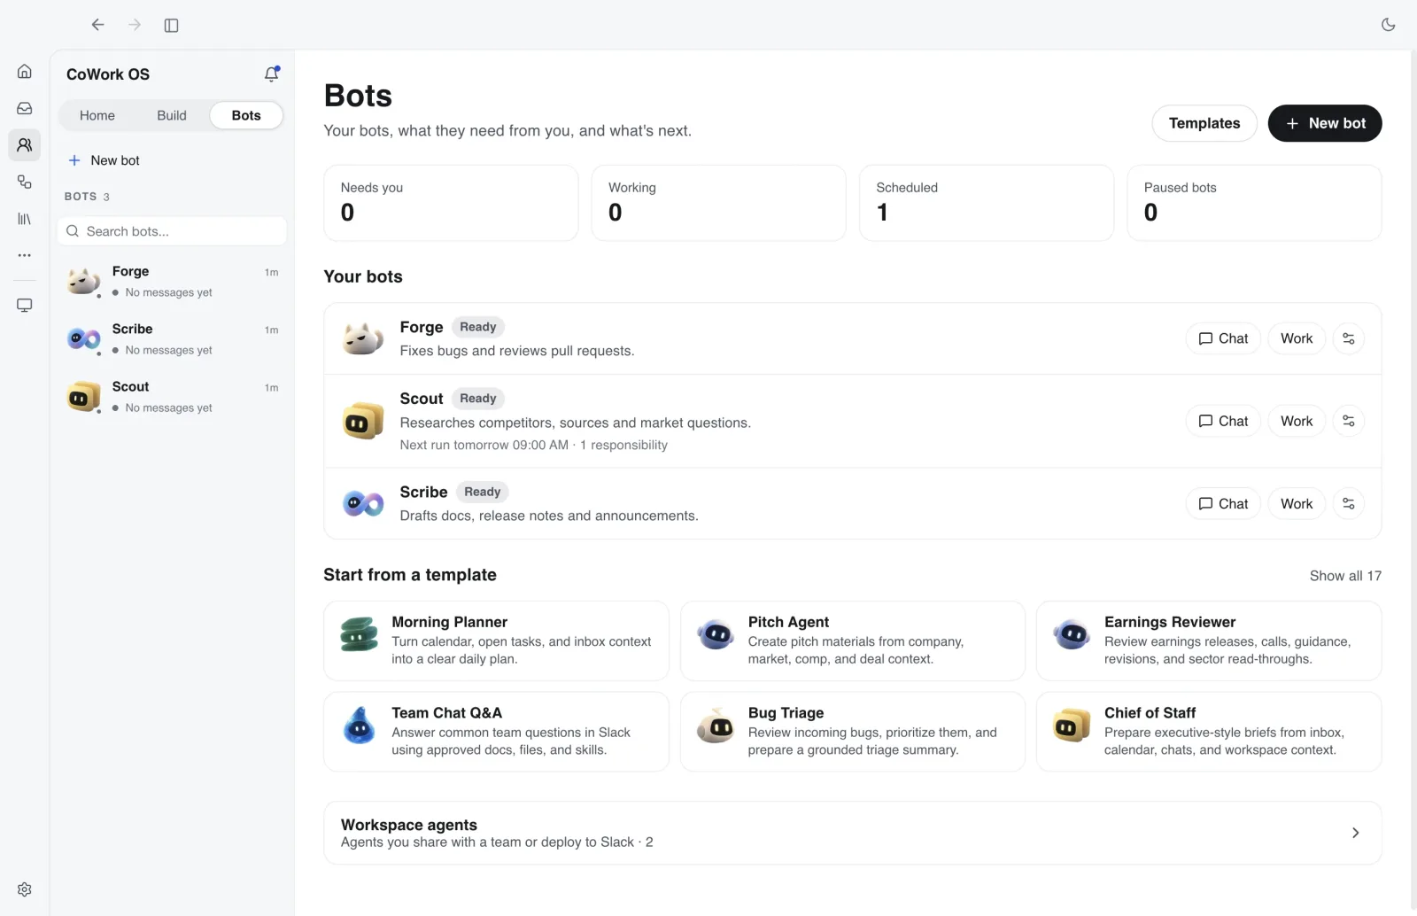Choose the Bug Triage template
Screen dimensions: 1417x916
click(853, 732)
